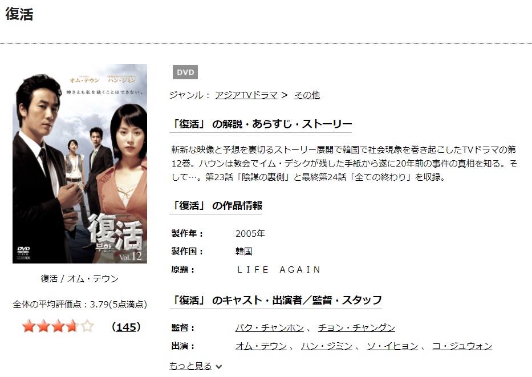The width and height of the screenshot is (532, 377).
Task: Open director チョン・チャングン link
Action: pyautogui.click(x=356, y=327)
